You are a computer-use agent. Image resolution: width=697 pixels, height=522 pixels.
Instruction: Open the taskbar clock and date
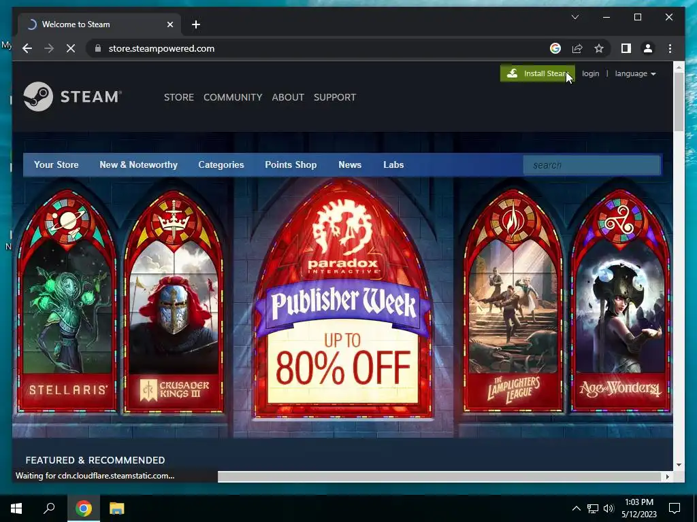638,508
